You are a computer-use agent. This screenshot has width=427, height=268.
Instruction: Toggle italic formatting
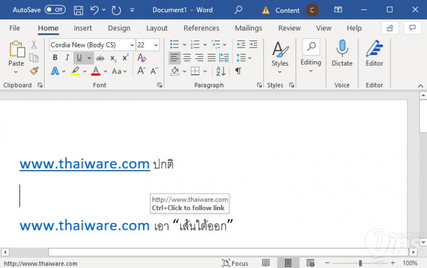tap(67, 57)
